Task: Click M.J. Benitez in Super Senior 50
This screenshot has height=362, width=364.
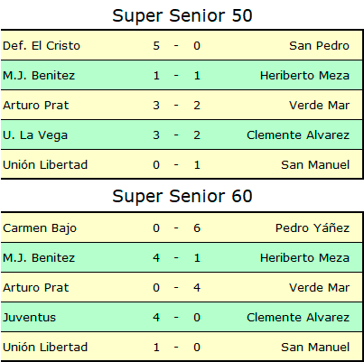Action: [39, 75]
